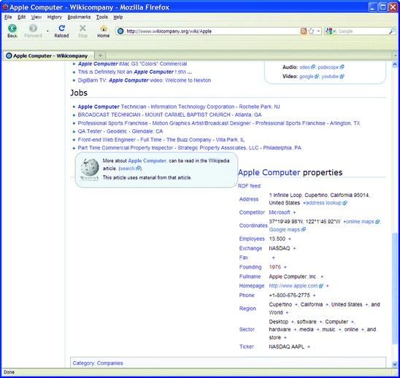Image resolution: width=400 pixels, height=378 pixels.
Task: Click the Back navigation button
Action: pyautogui.click(x=12, y=31)
